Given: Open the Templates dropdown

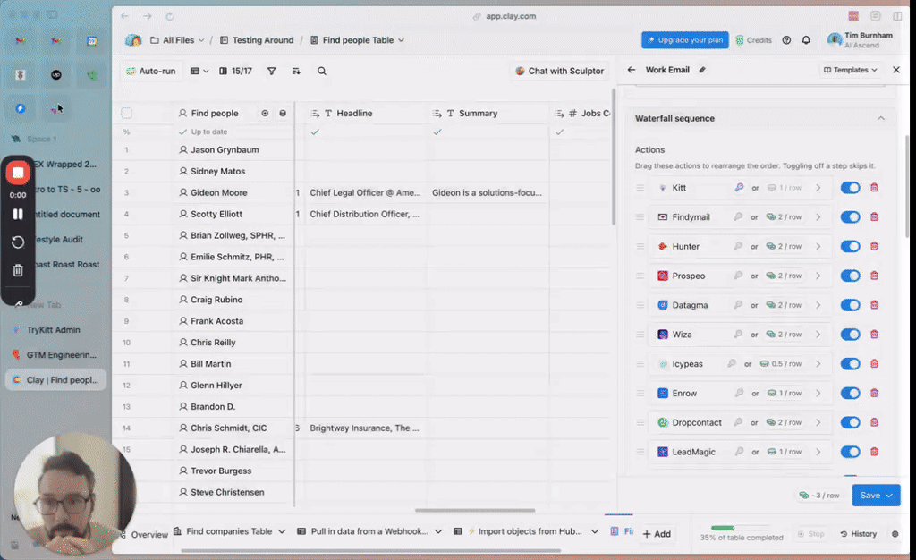Looking at the screenshot, I should click(x=850, y=70).
